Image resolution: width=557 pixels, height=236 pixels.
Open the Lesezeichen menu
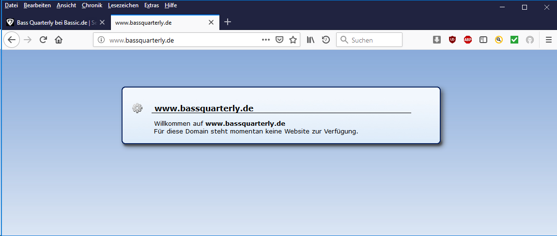pos(123,5)
